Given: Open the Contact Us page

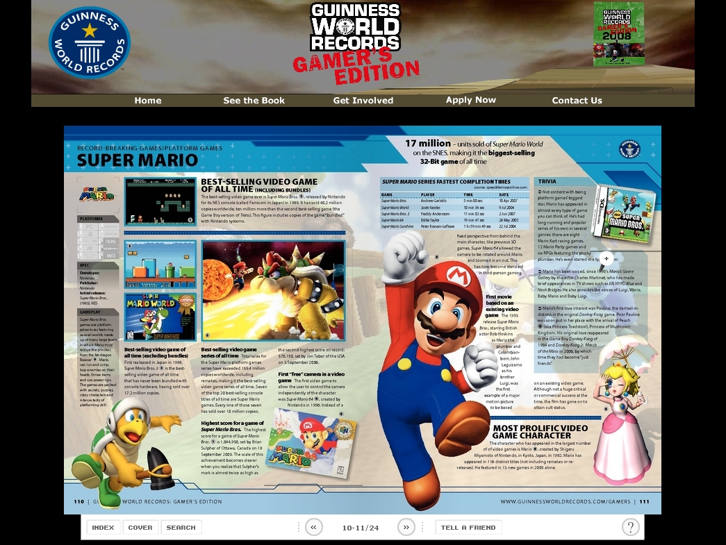Looking at the screenshot, I should click(x=577, y=101).
